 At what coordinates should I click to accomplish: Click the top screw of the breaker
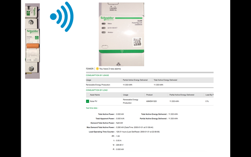(x=31, y=22)
